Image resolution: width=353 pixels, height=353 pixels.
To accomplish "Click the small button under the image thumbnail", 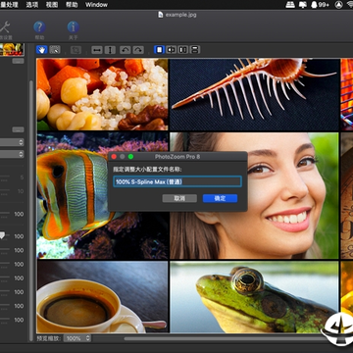I will pos(19,61).
